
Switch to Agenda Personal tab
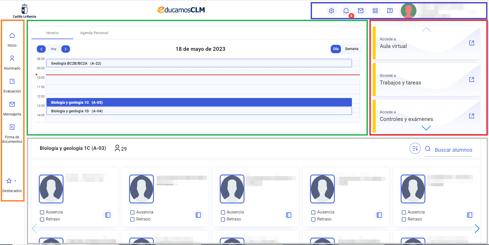(x=94, y=33)
